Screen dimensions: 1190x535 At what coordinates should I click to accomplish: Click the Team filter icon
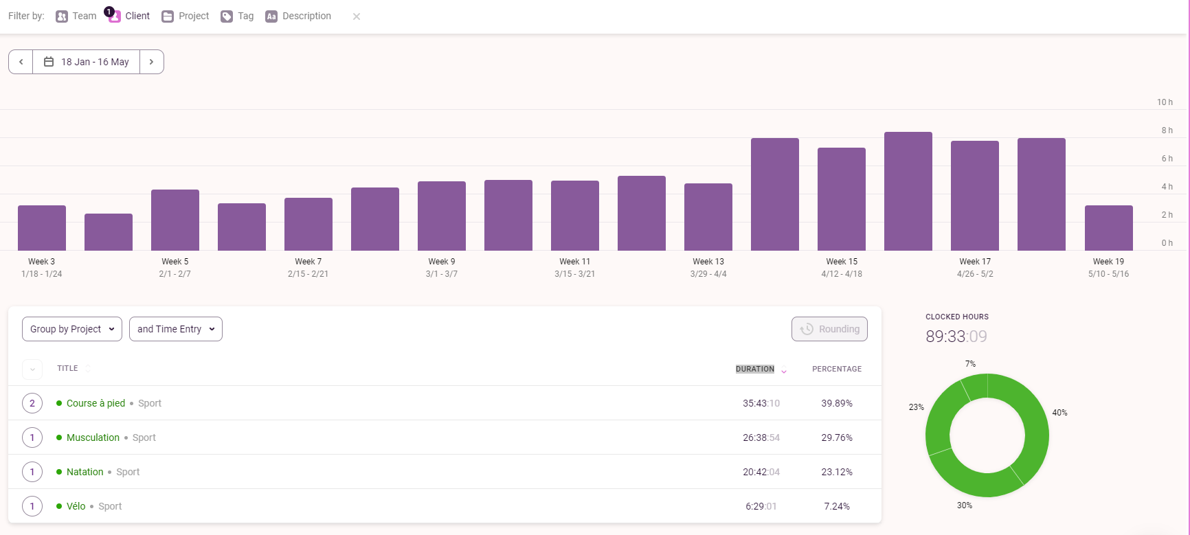click(x=62, y=16)
